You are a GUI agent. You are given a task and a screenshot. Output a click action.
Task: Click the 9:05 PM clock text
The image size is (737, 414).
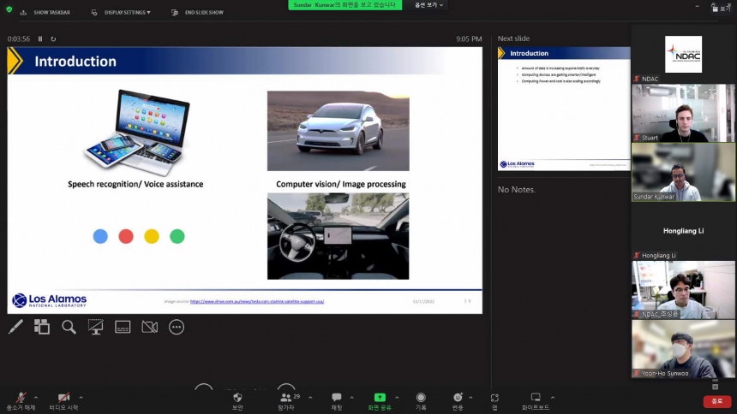[469, 39]
